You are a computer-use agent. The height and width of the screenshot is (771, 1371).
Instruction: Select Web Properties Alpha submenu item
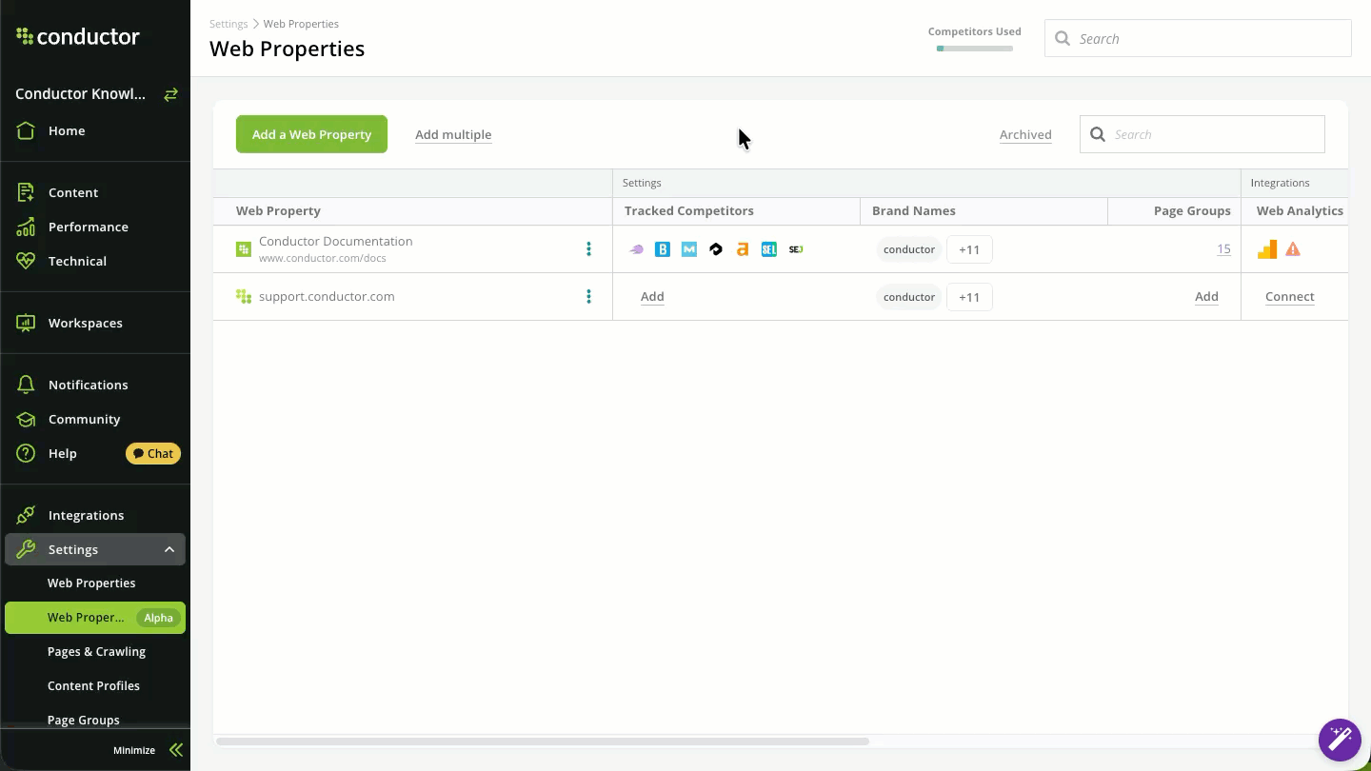(95, 618)
